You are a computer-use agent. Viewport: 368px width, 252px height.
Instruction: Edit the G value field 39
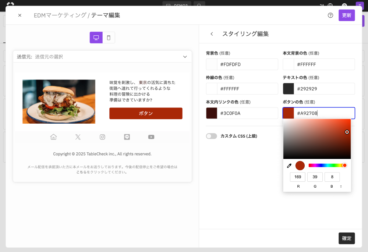(x=315, y=177)
